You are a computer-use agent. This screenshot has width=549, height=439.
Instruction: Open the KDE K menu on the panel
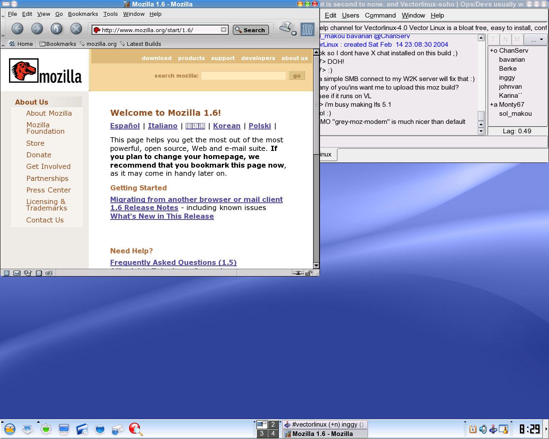click(10, 429)
